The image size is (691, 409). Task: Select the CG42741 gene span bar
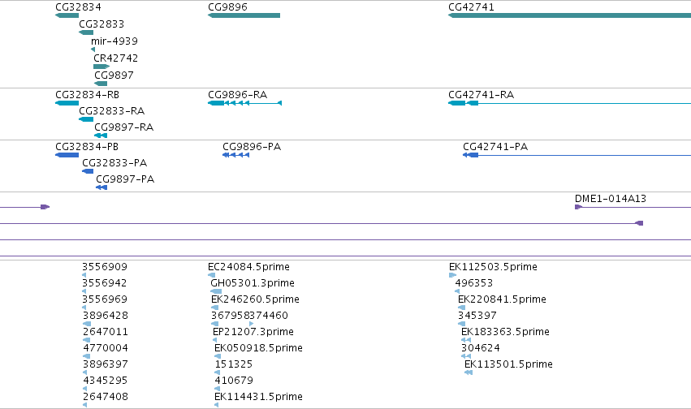[569, 15]
